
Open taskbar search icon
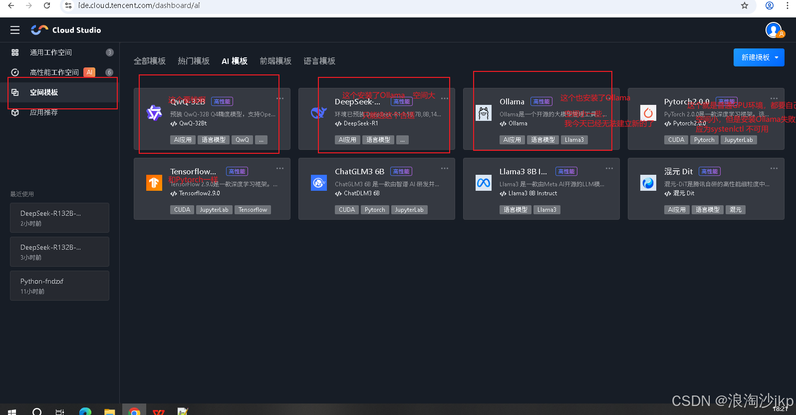pyautogui.click(x=37, y=412)
